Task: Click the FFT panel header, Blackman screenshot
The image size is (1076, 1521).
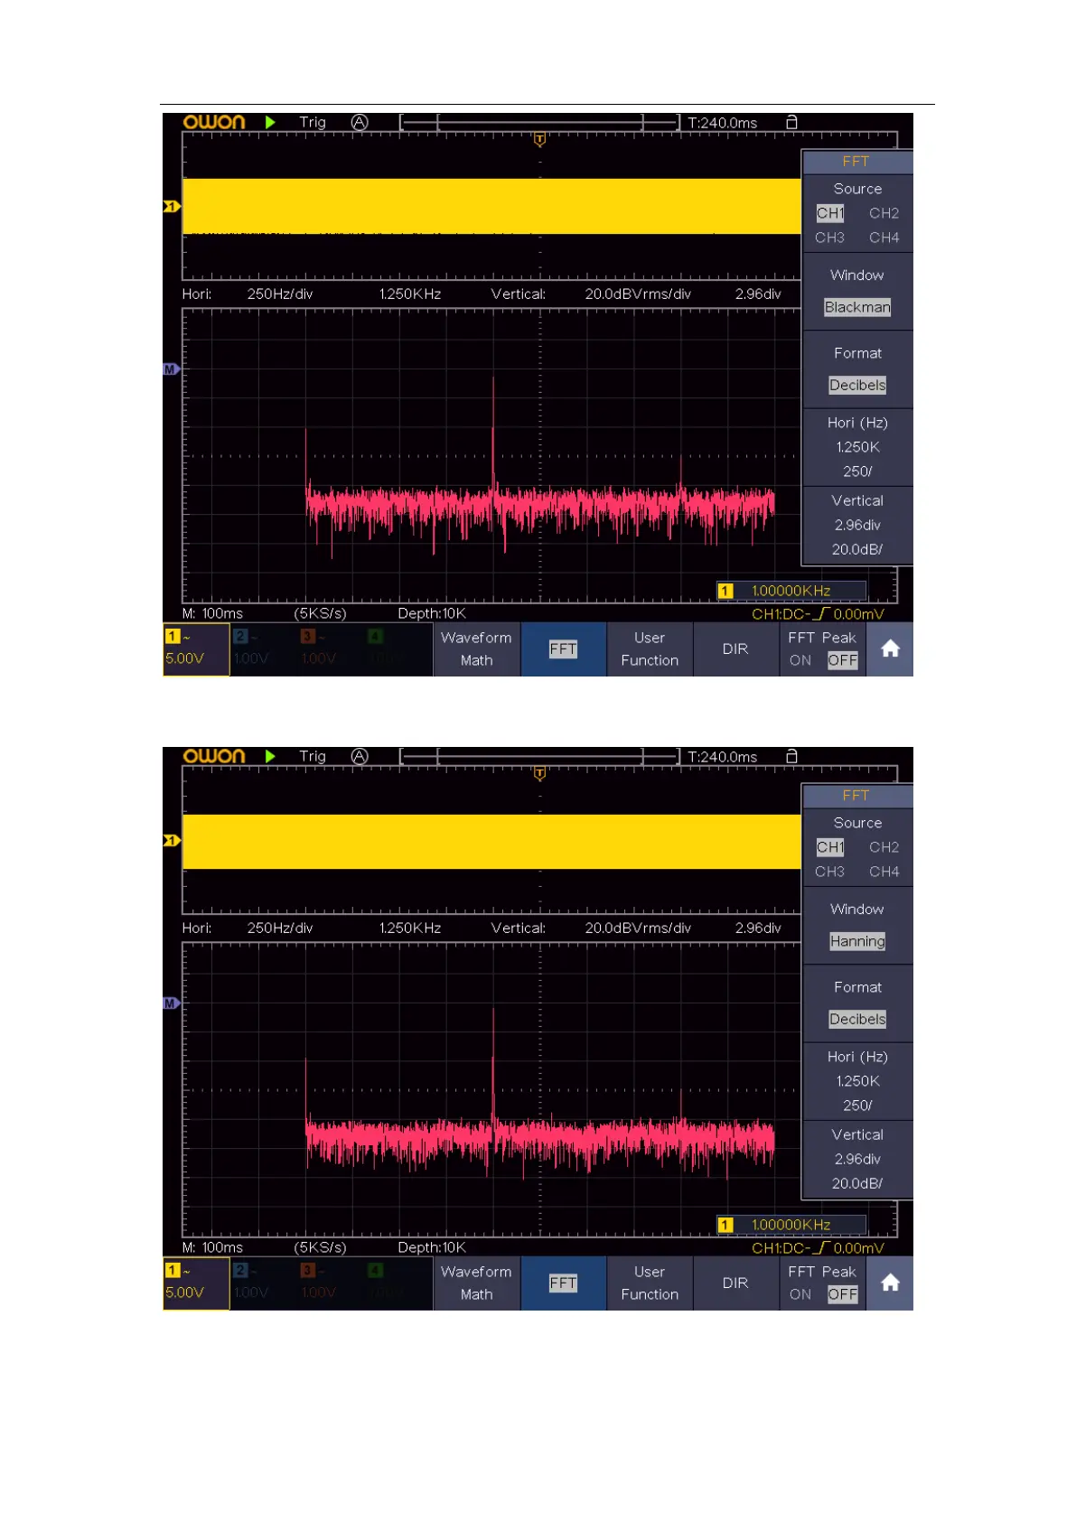Action: [x=857, y=162]
